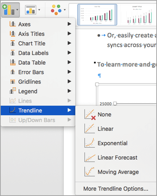Click the 'To learn more' heading text
The width and height of the screenshot is (157, 196).
tap(126, 65)
